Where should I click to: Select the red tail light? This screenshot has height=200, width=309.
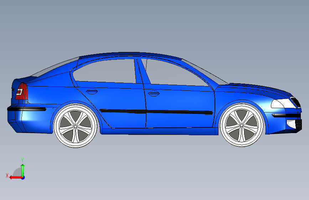21,91
